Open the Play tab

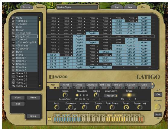(x=117, y=7)
